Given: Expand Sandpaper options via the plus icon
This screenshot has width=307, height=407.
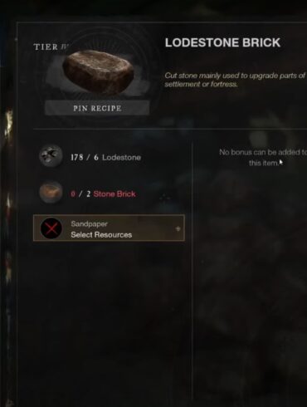Looking at the screenshot, I should (x=178, y=228).
